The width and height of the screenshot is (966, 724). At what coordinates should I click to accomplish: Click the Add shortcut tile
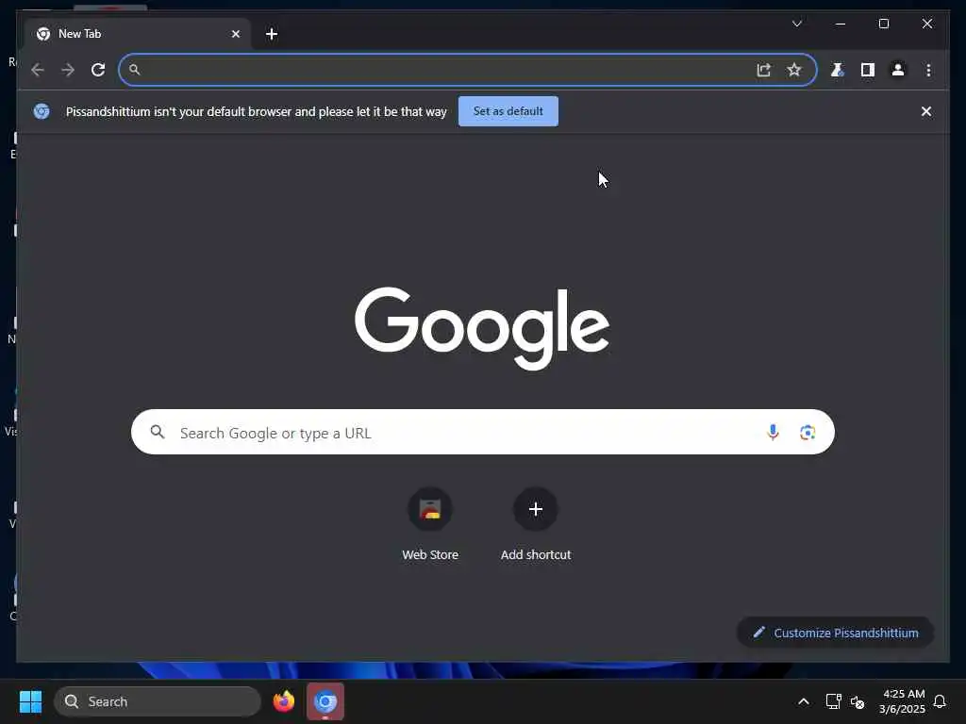pyautogui.click(x=536, y=524)
